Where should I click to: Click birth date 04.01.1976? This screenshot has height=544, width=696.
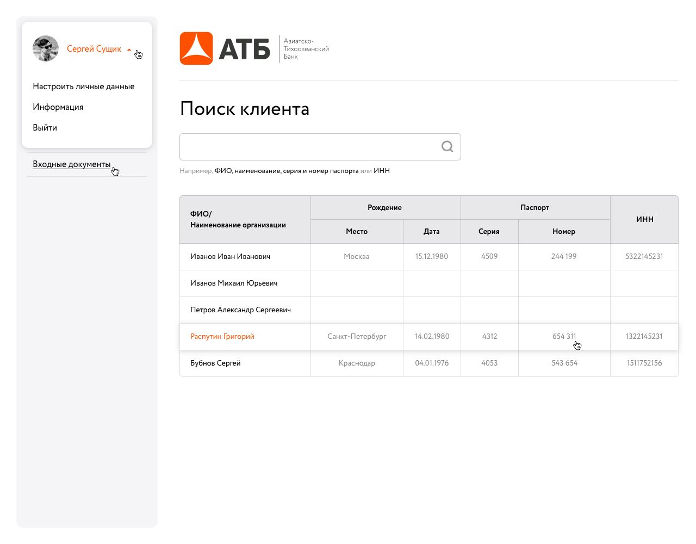(432, 363)
